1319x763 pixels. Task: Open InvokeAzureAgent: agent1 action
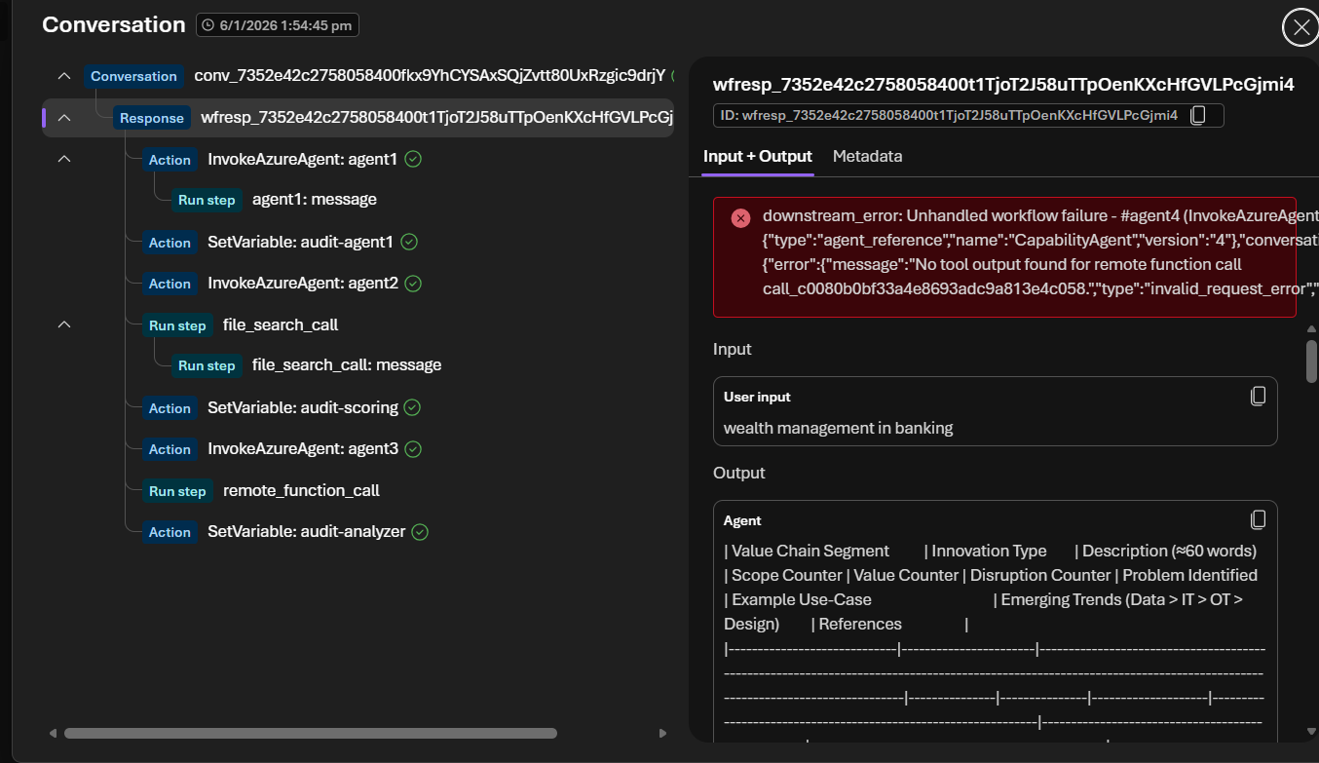pyautogui.click(x=302, y=159)
